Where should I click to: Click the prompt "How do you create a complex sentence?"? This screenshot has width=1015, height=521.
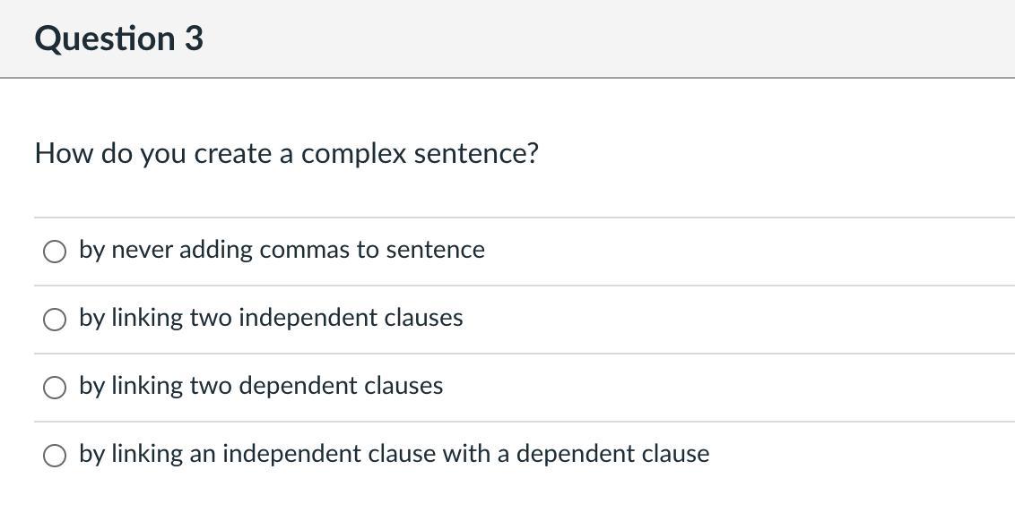(x=287, y=154)
